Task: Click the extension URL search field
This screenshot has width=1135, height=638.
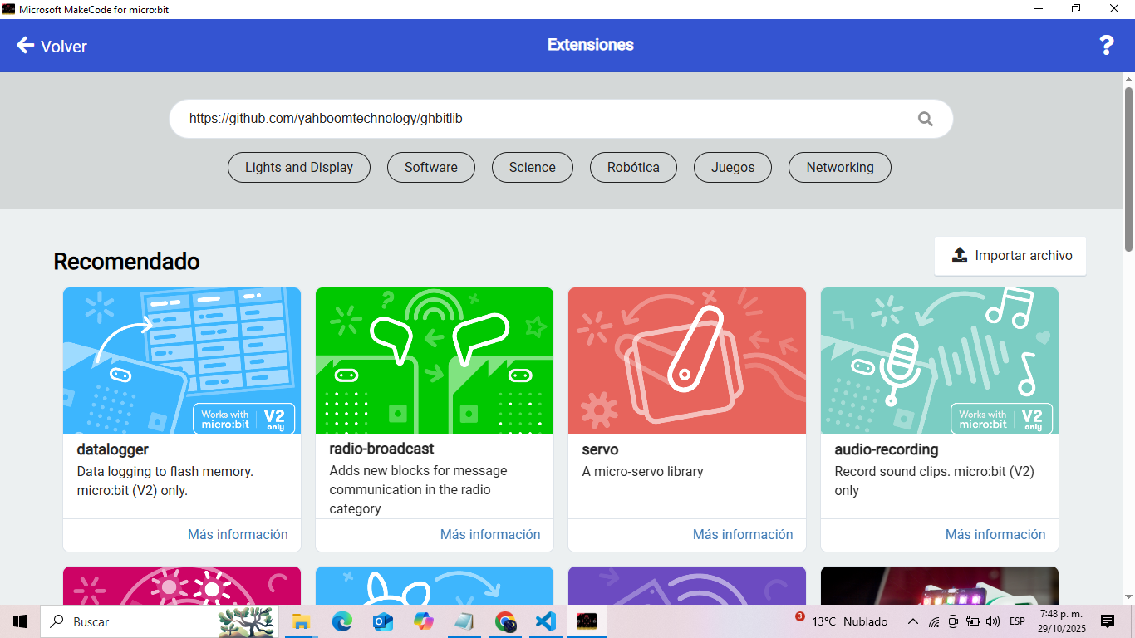Action: point(540,119)
